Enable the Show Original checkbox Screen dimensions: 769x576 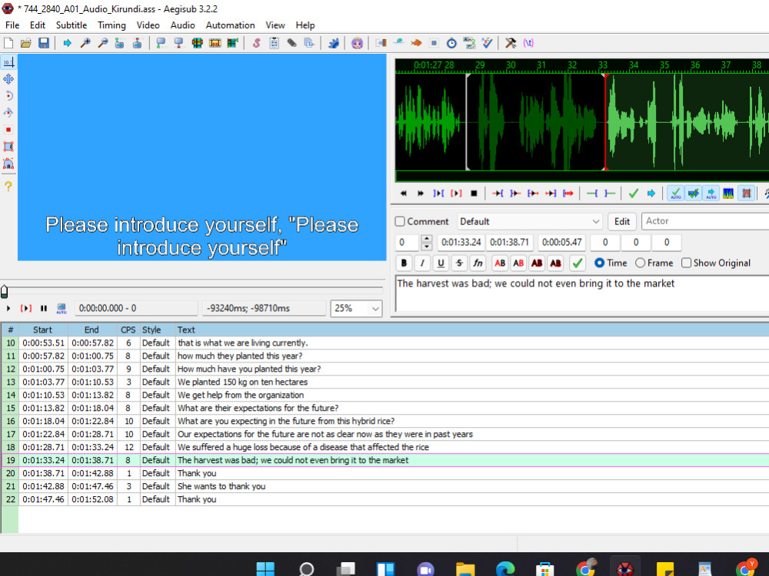click(x=686, y=263)
